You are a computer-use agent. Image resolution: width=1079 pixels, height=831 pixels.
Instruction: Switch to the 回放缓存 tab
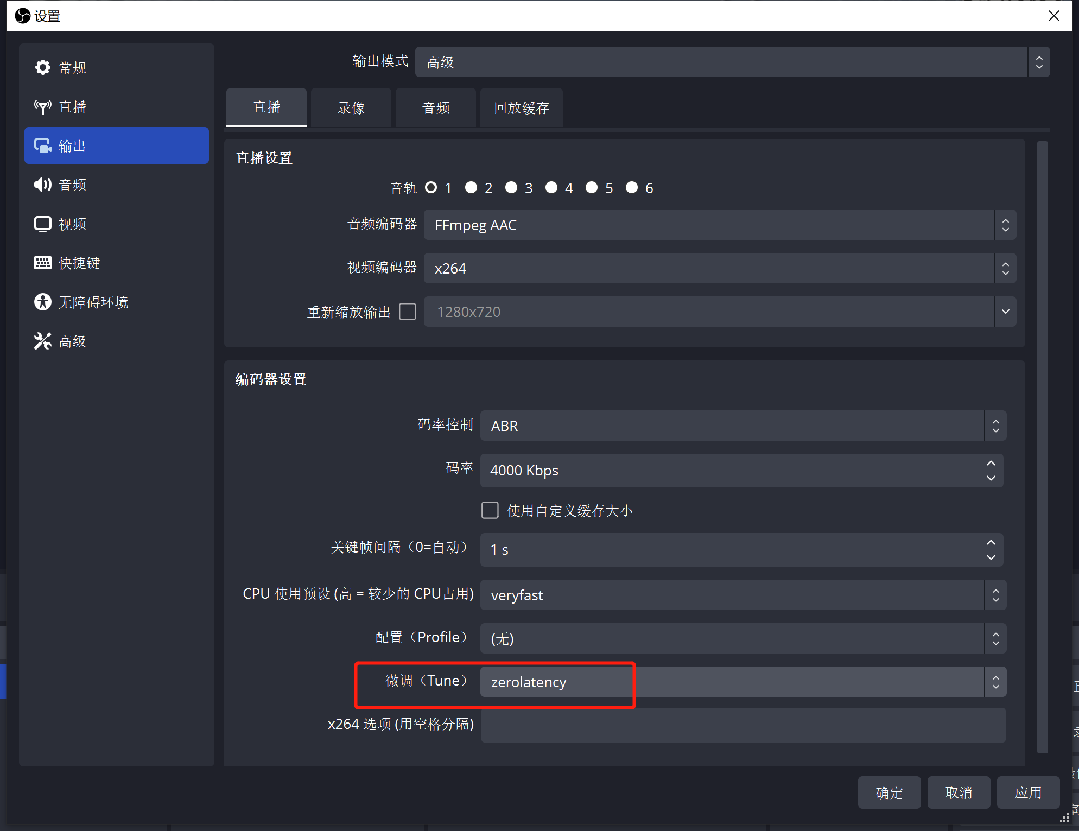click(x=521, y=107)
